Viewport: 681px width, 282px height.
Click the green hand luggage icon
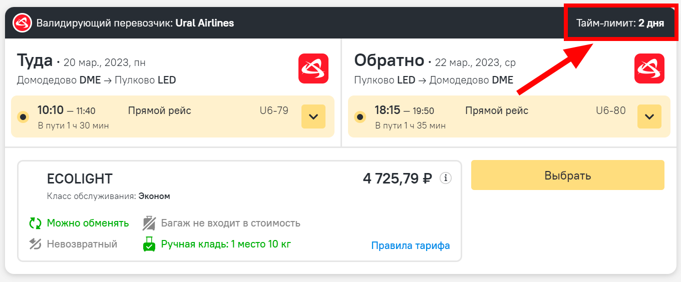point(149,244)
